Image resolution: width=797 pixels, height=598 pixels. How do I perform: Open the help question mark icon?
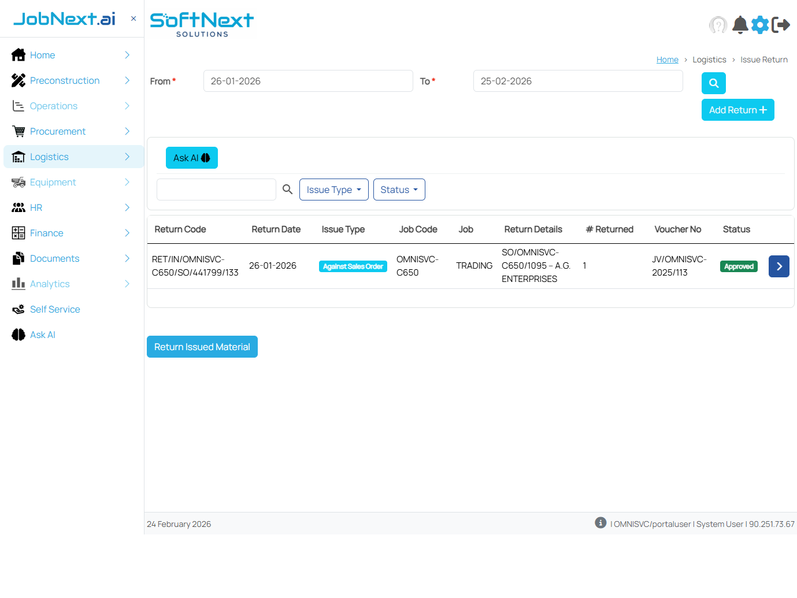point(718,25)
